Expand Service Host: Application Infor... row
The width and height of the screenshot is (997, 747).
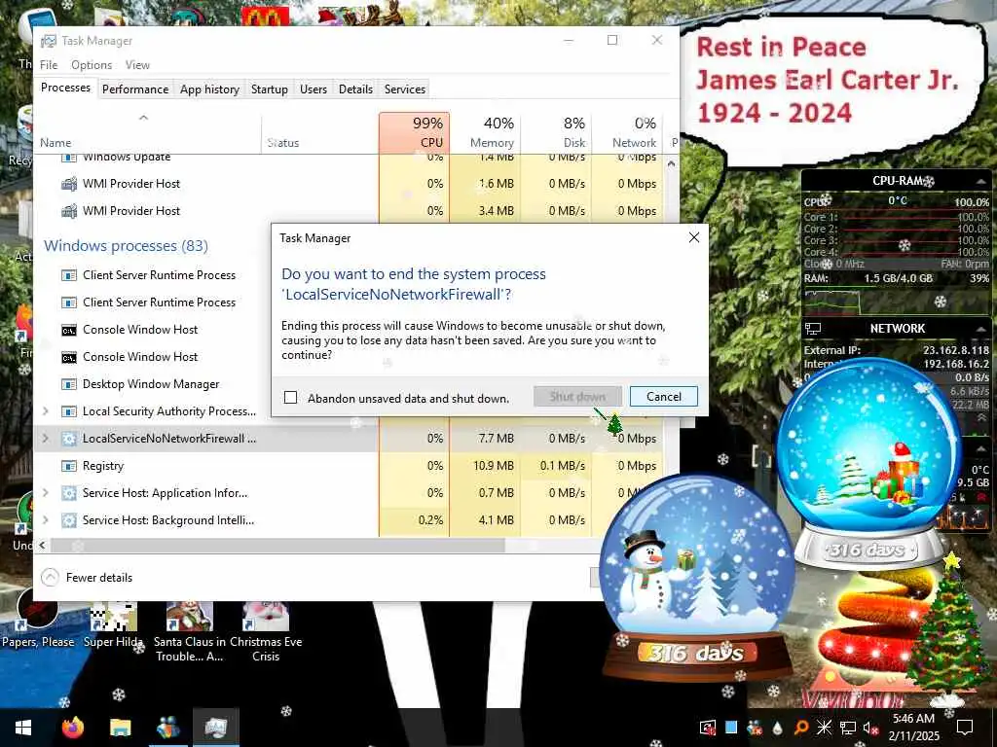pos(45,493)
